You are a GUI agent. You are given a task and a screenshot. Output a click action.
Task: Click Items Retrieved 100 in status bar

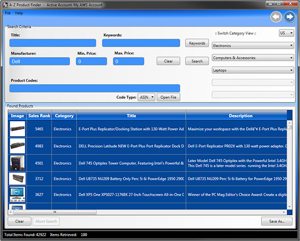pos(69,234)
